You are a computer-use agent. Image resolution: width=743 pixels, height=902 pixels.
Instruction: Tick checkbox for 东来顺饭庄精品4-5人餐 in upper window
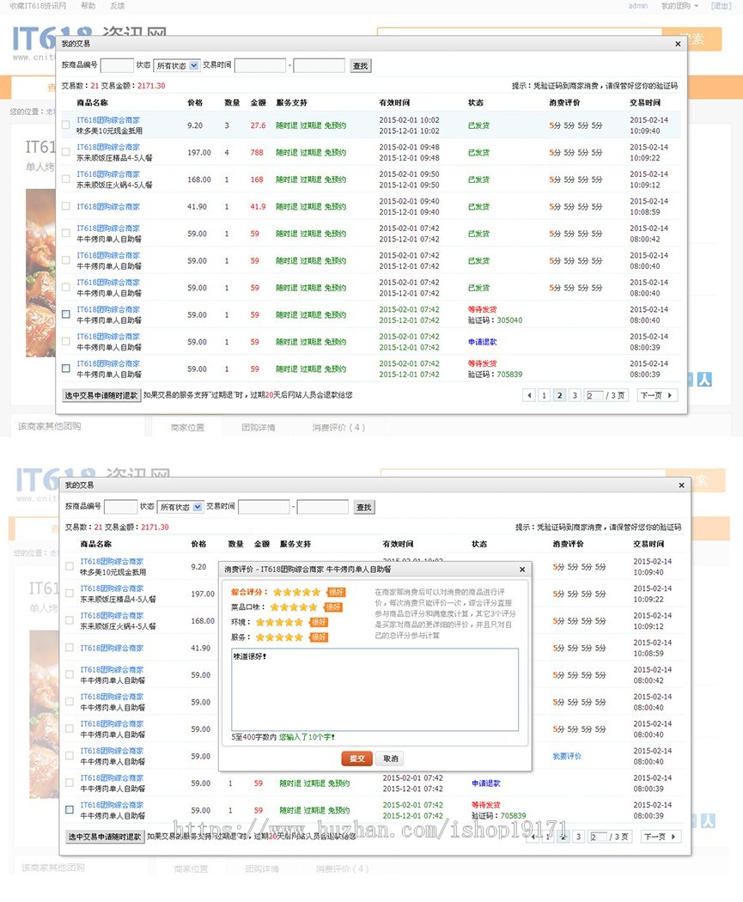click(66, 152)
